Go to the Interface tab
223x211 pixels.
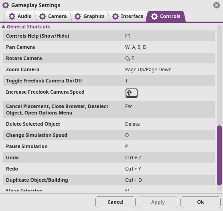pyautogui.click(x=128, y=16)
